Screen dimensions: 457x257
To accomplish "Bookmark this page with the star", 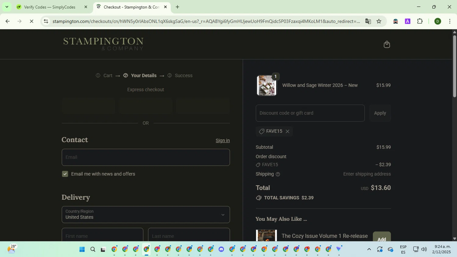I will pyautogui.click(x=379, y=21).
